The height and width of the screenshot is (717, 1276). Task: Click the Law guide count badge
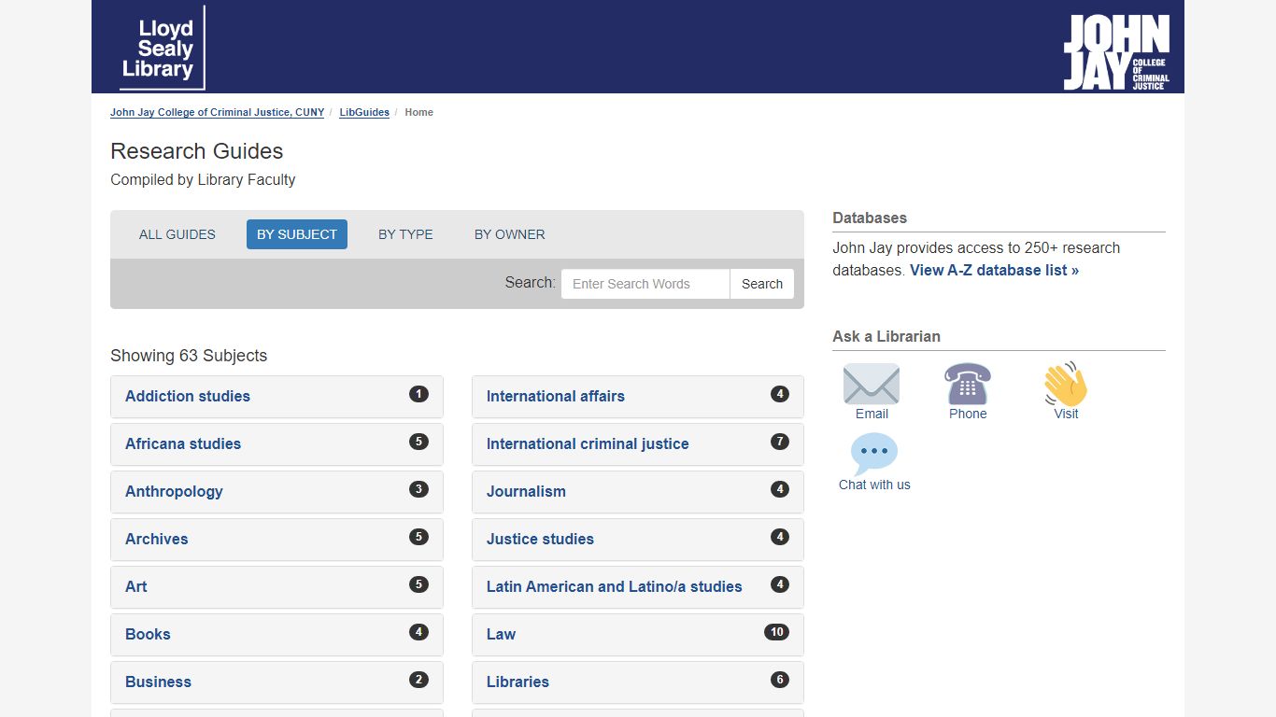click(776, 632)
